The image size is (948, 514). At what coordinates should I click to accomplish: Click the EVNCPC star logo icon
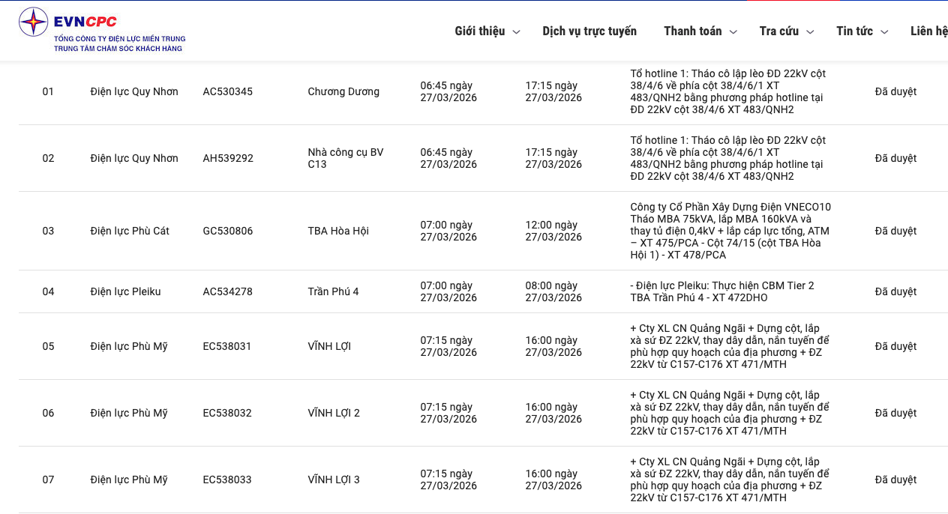click(x=33, y=22)
